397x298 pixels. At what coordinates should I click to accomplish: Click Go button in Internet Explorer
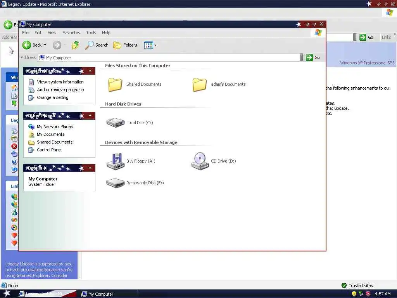pos(366,37)
